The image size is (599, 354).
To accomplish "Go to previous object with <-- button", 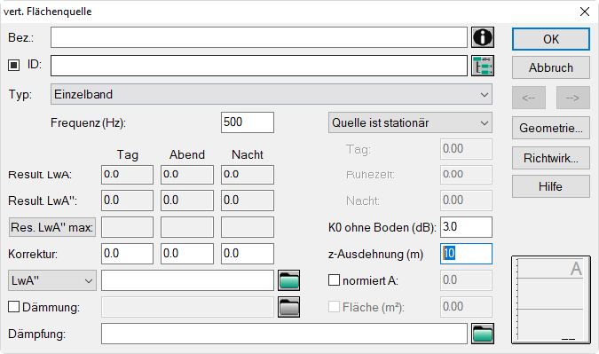I will pyautogui.click(x=529, y=98).
